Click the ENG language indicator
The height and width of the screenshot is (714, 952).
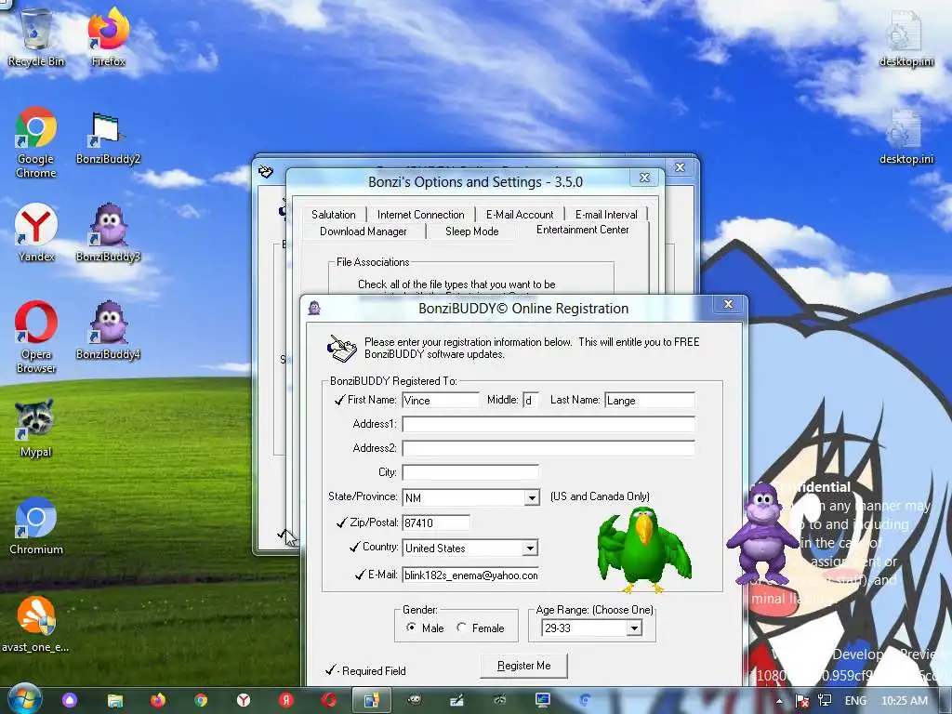(x=855, y=701)
